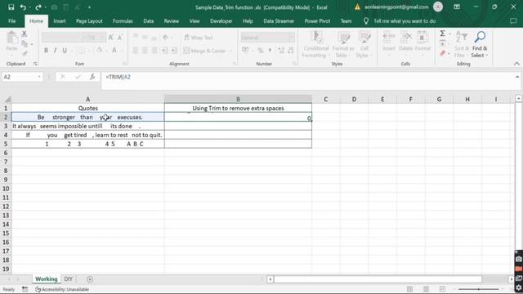Screen dimensions: 523x294
Task: Click the scroll-left arrow of horizontal scrollbar
Action: 270,279
